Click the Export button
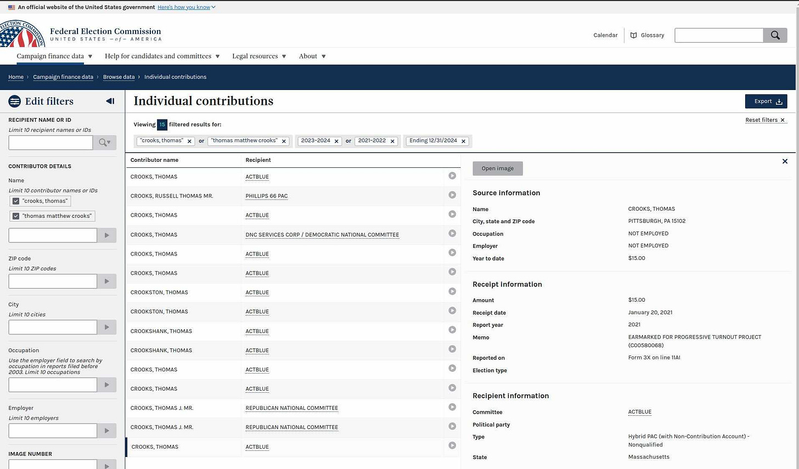The width and height of the screenshot is (799, 469). 766,101
